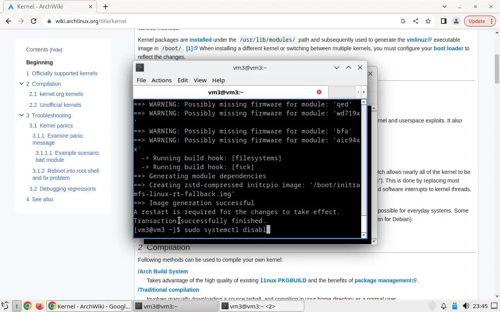Screen dimensions: 500x312
Task: Open the volume control in the tray
Action: (466, 306)
